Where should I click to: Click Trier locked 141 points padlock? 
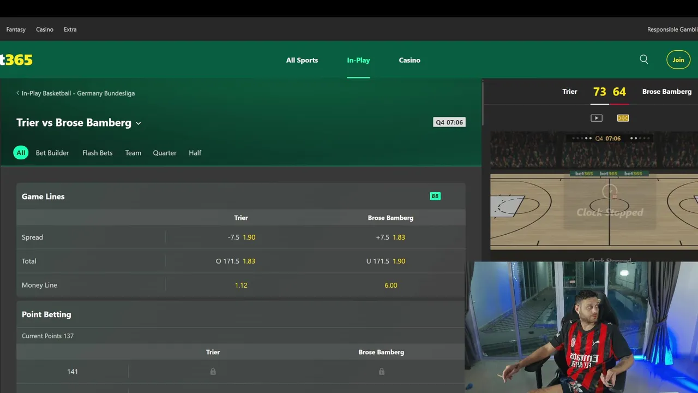[213, 372]
